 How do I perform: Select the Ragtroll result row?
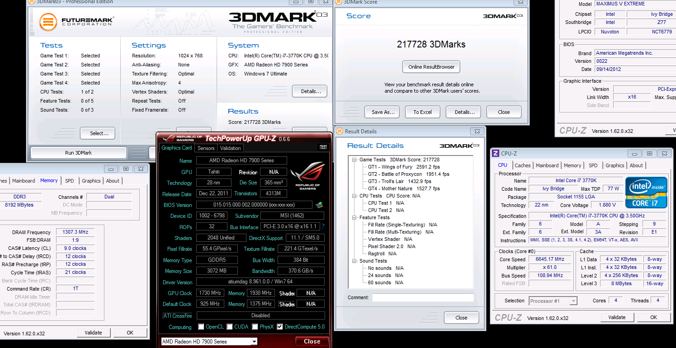[x=382, y=254]
